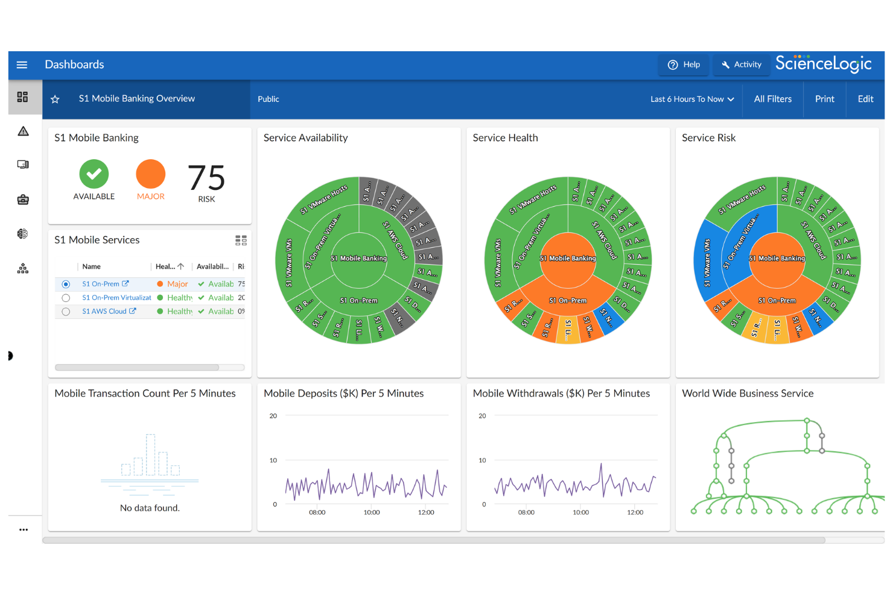Open the Dashboards grid icon in sidebar
This screenshot has width=893, height=595.
click(x=24, y=96)
